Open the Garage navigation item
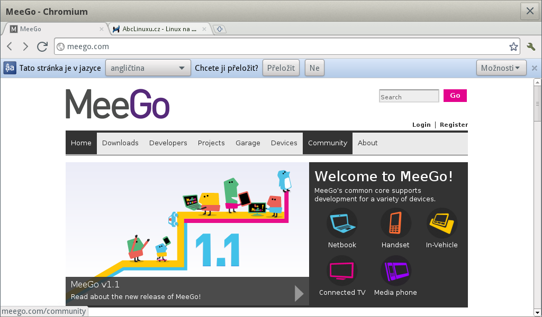 [x=248, y=143]
